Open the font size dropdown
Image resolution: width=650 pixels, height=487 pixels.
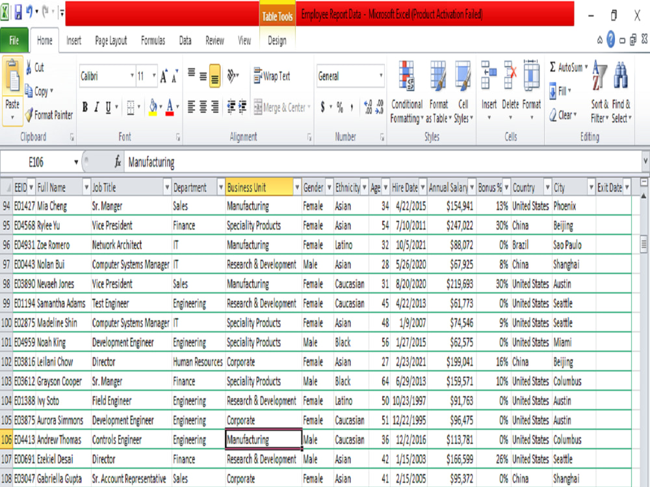coord(154,76)
